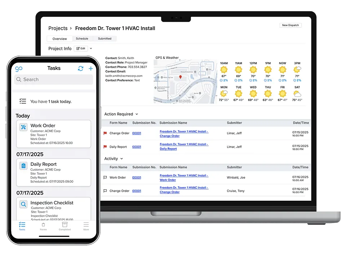Open dropdown arrow next to Edit button
This screenshot has height=260, width=346.
[x=91, y=48]
